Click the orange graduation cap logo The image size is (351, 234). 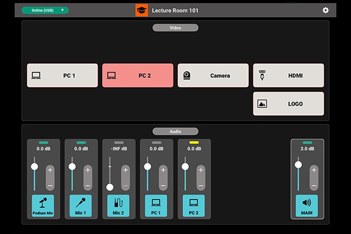142,10
